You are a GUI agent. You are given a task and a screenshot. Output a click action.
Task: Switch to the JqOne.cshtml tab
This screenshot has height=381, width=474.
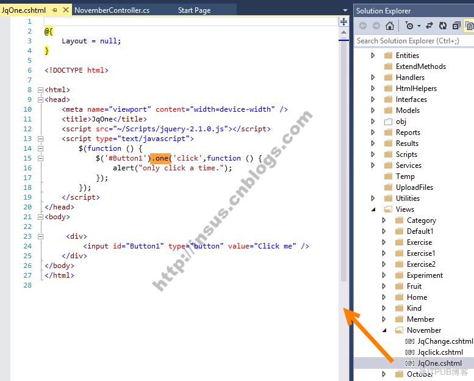pyautogui.click(x=24, y=10)
